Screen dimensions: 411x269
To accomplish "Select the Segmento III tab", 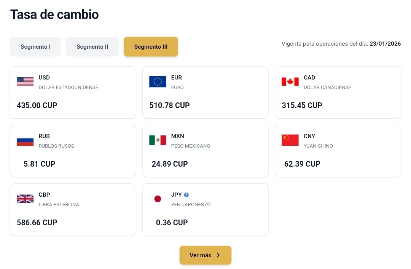I will pos(151,47).
